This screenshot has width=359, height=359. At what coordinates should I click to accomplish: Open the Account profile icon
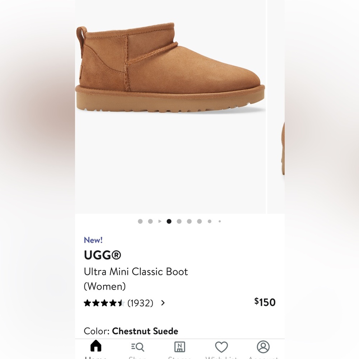tap(263, 347)
